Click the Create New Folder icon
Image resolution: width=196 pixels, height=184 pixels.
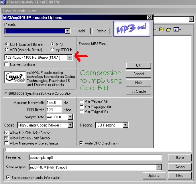pos(169,30)
